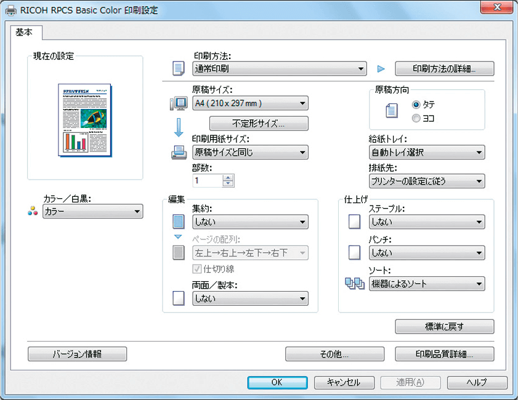Click the sort pages icon beside ソート
The height and width of the screenshot is (400, 518).
point(355,284)
